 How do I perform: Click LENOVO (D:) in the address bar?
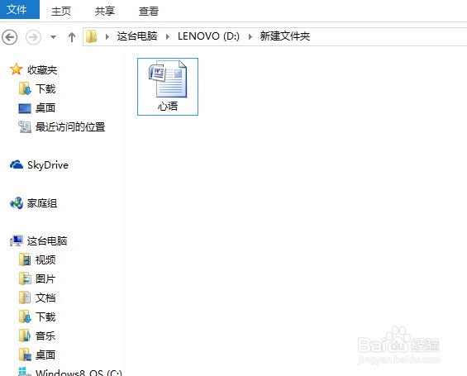click(208, 36)
